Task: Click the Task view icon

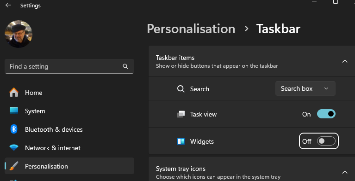Action: [x=181, y=114]
